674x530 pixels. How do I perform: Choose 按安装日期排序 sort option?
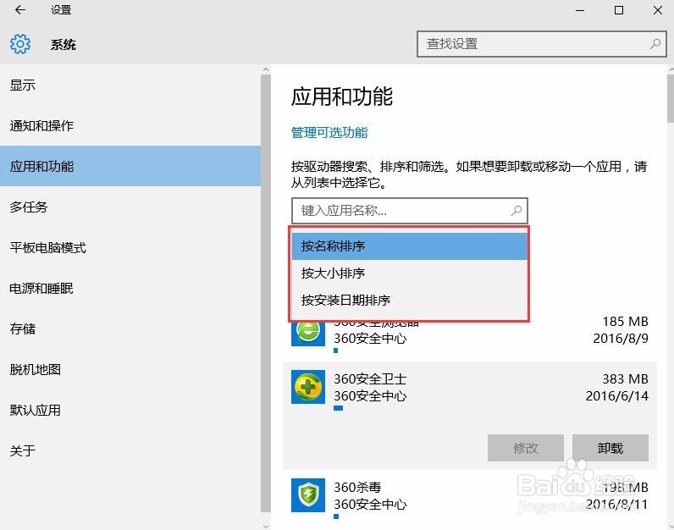tap(410, 300)
